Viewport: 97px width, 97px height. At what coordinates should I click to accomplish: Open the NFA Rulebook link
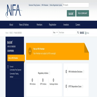(x=45, y=5)
